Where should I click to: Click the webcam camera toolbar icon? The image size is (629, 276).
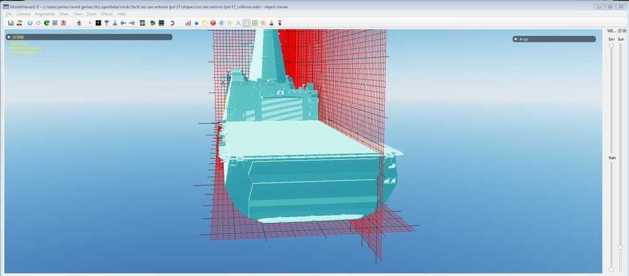(x=79, y=23)
